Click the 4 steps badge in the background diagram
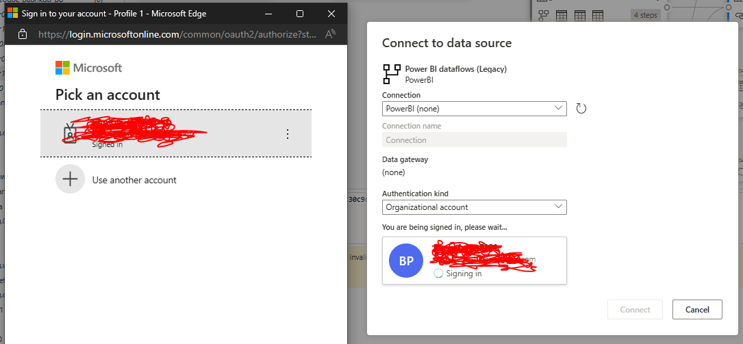 tap(645, 15)
